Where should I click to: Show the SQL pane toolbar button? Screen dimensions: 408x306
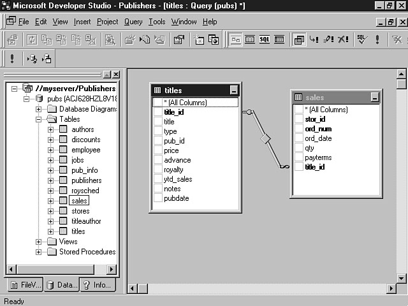(265, 40)
